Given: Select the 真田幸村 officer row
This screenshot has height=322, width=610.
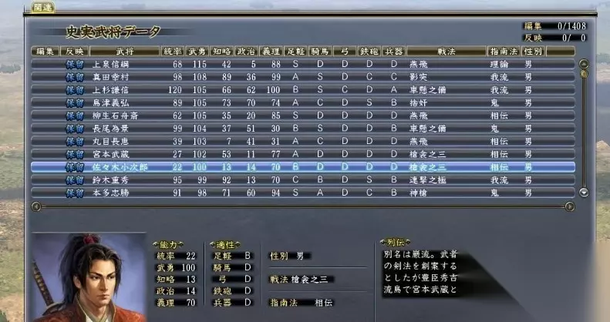Looking at the screenshot, I should (303, 77).
